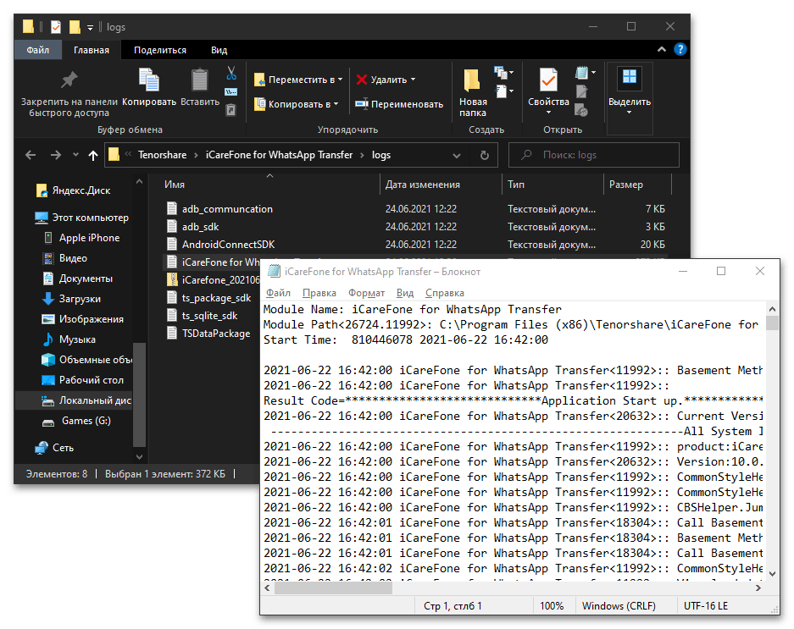Open Properties with checkmark icon
794x629 pixels.
coord(548,80)
